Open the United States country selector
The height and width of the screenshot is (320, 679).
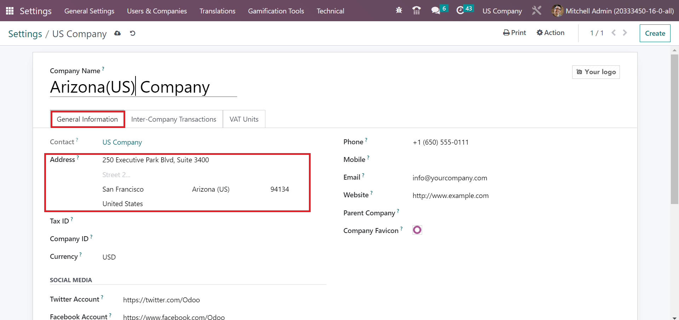[122, 203]
